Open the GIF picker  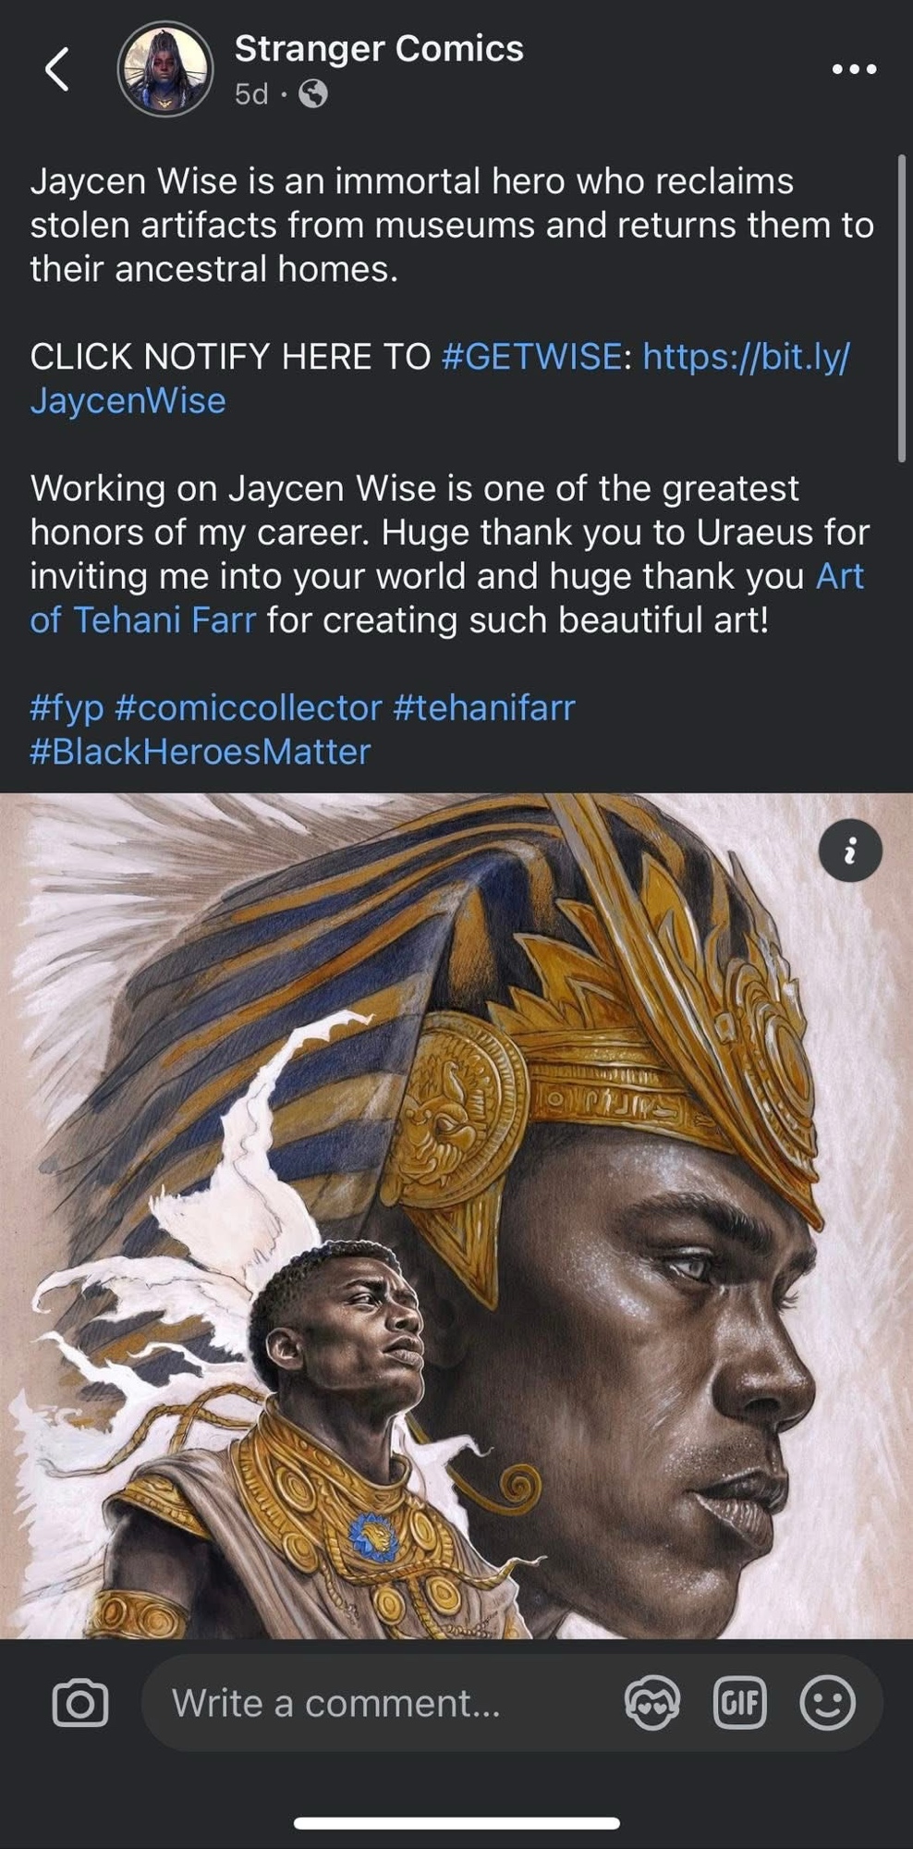tap(740, 1702)
